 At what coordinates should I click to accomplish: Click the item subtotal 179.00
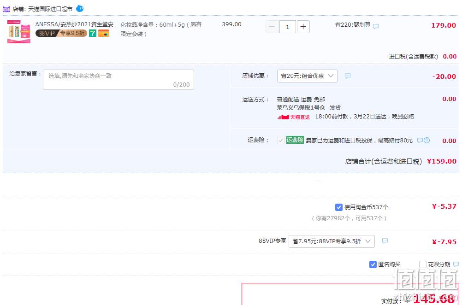[x=444, y=25]
